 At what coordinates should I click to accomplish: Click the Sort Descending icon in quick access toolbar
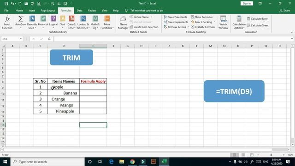click(59, 4)
